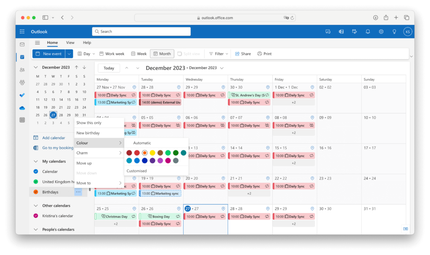Toggle Safari sidebar button
This screenshot has height=255, width=430.
pos(45,18)
